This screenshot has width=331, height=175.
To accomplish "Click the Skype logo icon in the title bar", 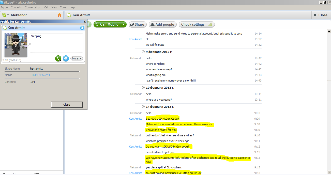I will click(x=2, y=2).
